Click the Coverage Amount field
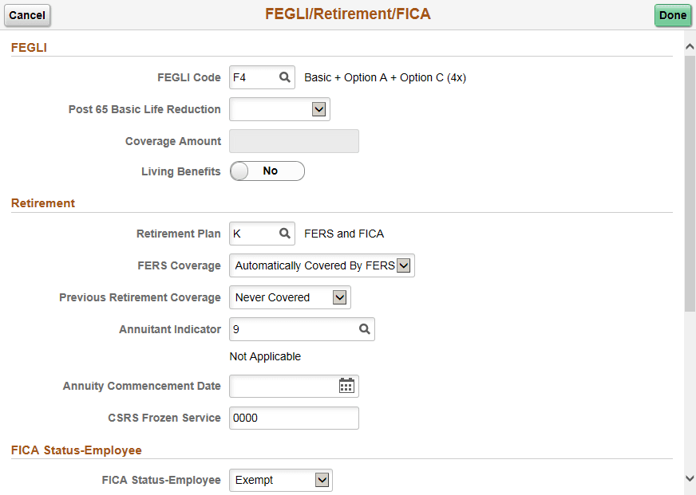 294,141
